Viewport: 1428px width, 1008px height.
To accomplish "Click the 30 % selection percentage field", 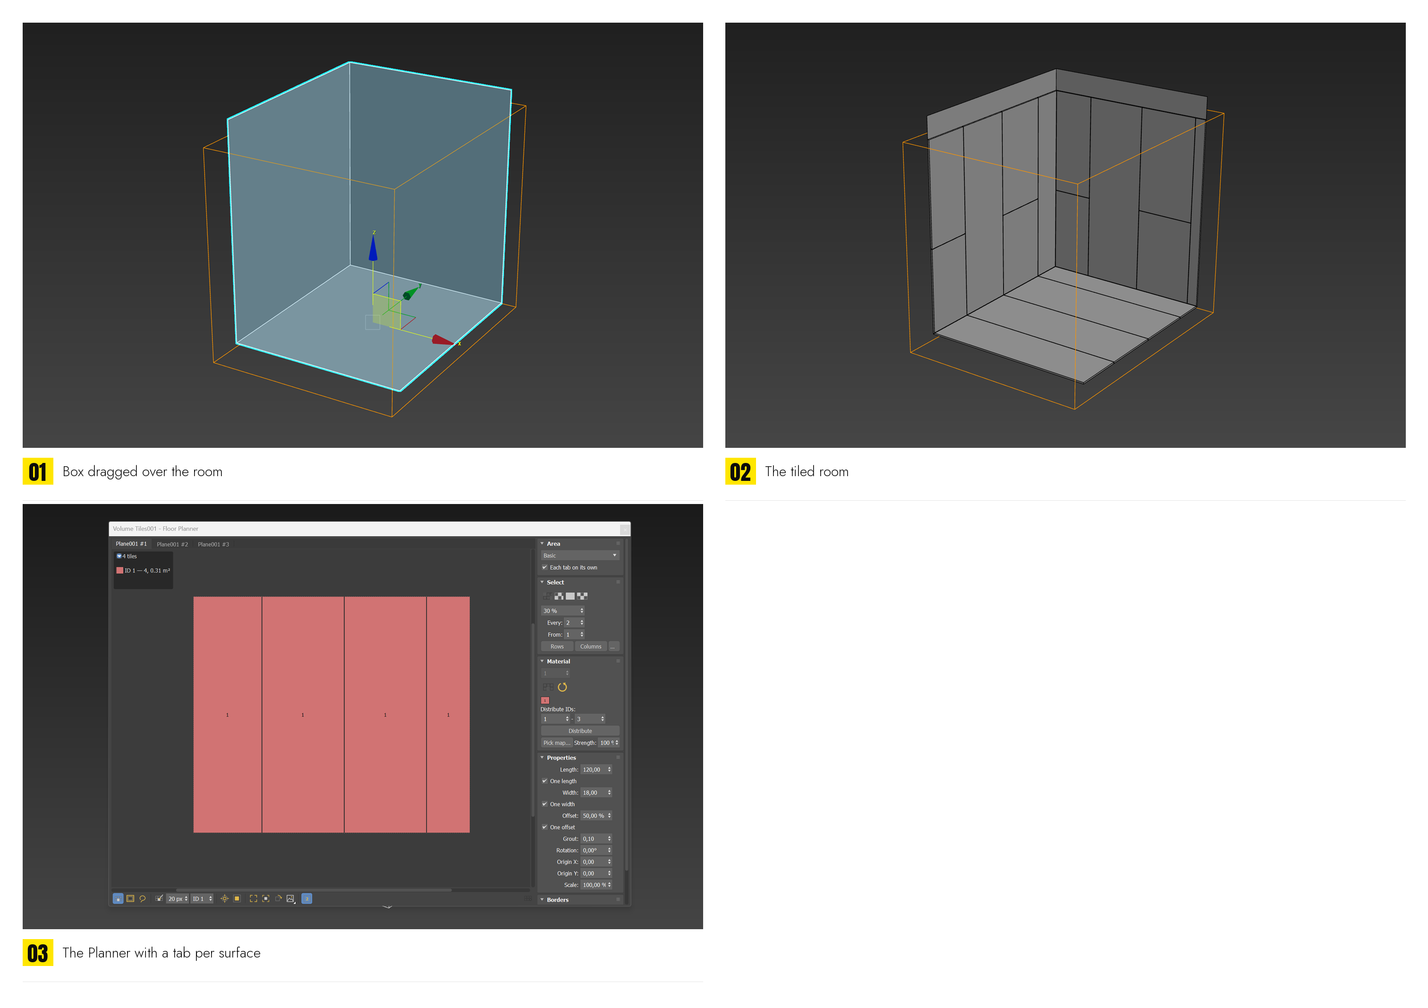I will click(562, 611).
